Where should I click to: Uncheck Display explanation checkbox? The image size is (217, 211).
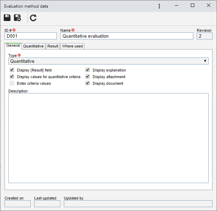[x=88, y=70]
